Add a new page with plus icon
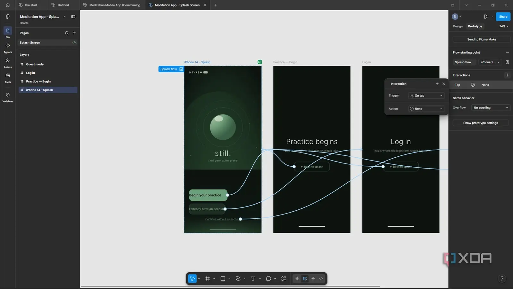 coord(74,33)
